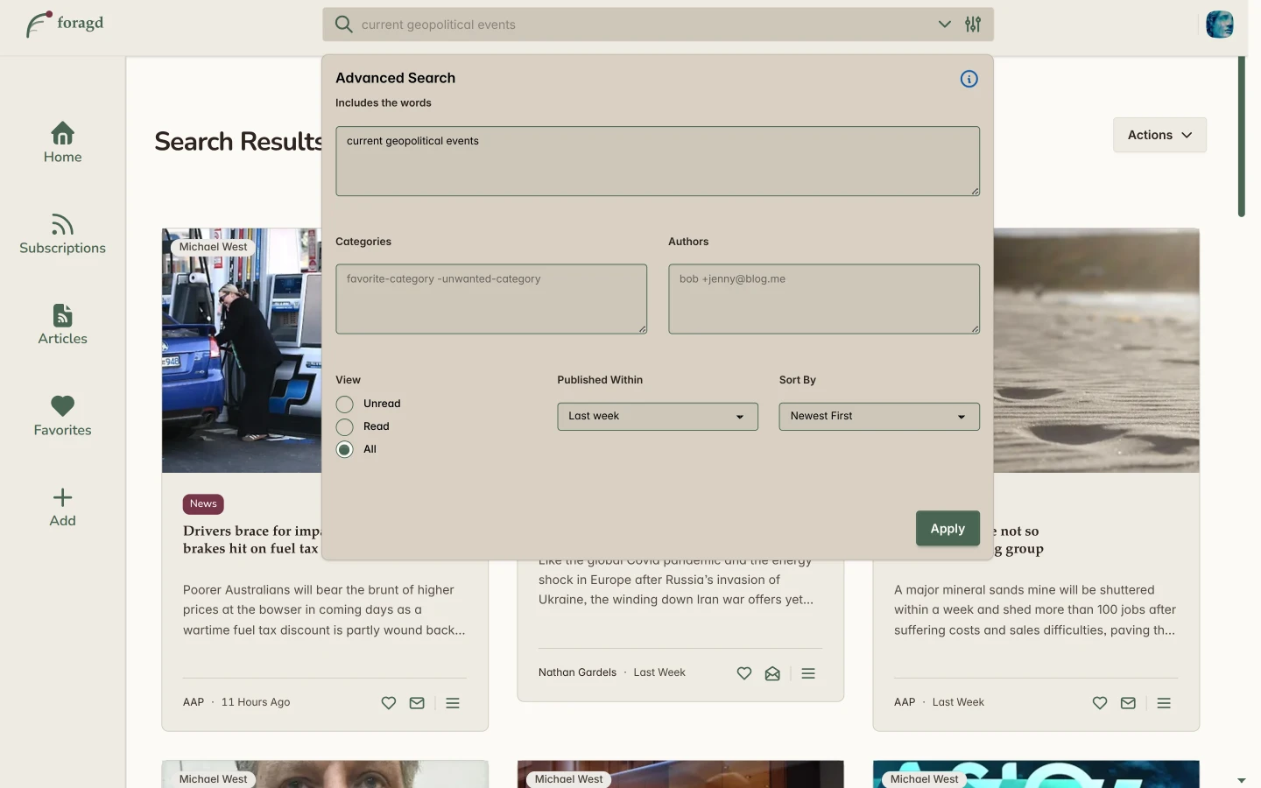Open menu for the Drivers brace article
Screen dimensions: 1261x788
[453, 703]
